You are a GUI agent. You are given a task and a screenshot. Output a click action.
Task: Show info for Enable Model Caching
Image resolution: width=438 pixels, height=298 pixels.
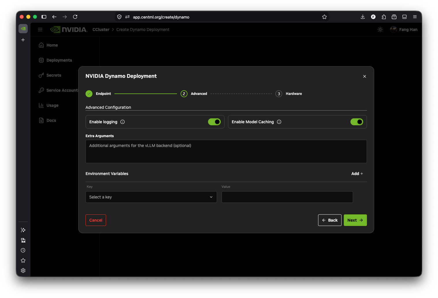(x=279, y=122)
